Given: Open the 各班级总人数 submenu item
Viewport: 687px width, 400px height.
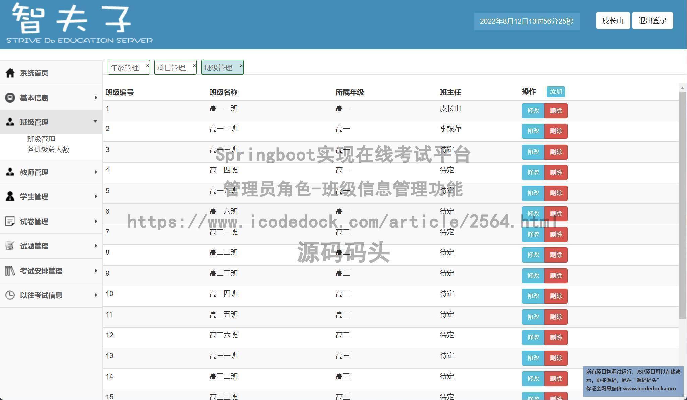Looking at the screenshot, I should pos(48,150).
